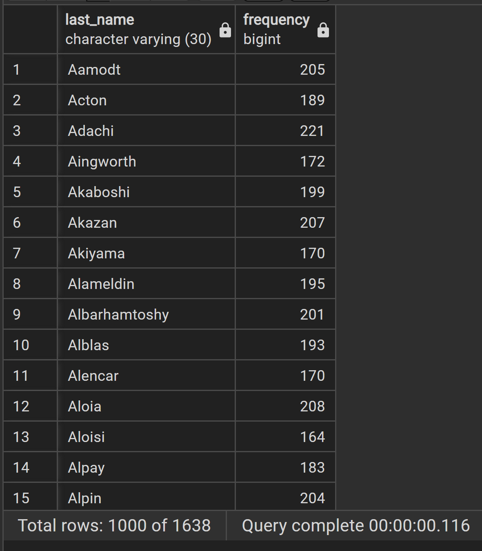Select row number 12
Screen dimensions: 482x551
point(30,406)
